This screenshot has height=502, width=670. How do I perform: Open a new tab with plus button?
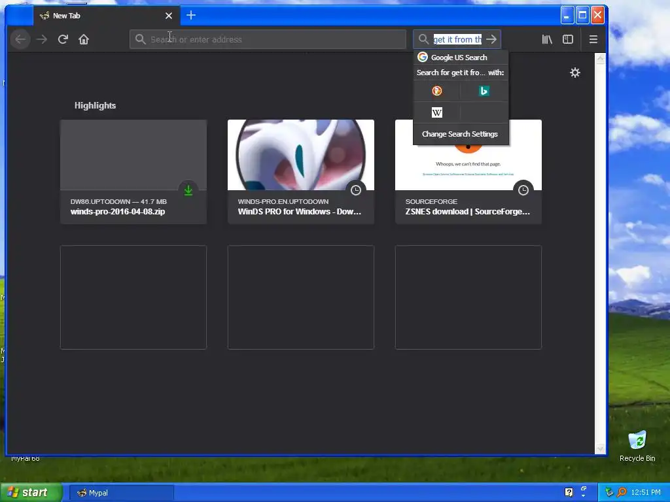pos(191,16)
